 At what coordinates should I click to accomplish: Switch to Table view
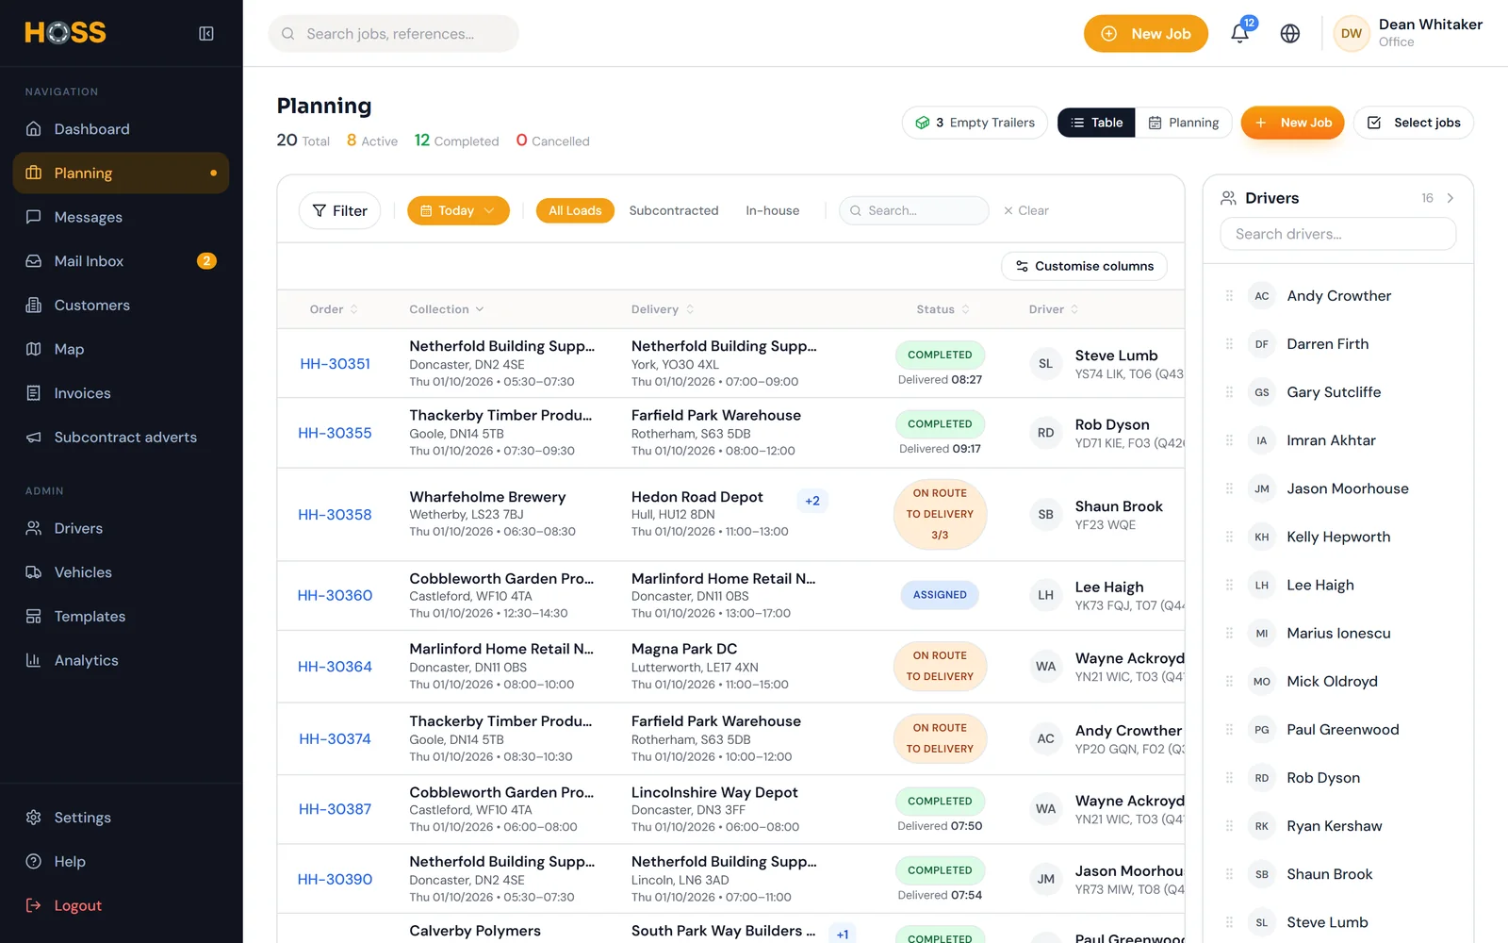(1097, 123)
